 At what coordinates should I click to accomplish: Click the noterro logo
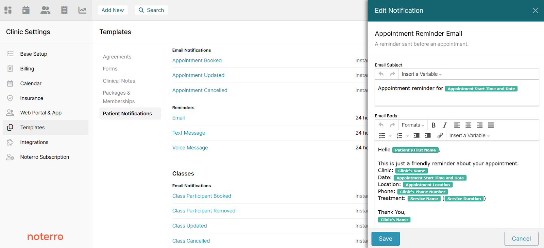pos(45,236)
